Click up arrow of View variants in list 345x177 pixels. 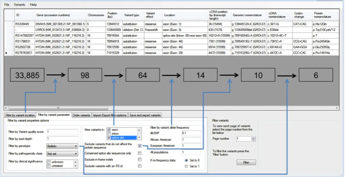point(139,130)
